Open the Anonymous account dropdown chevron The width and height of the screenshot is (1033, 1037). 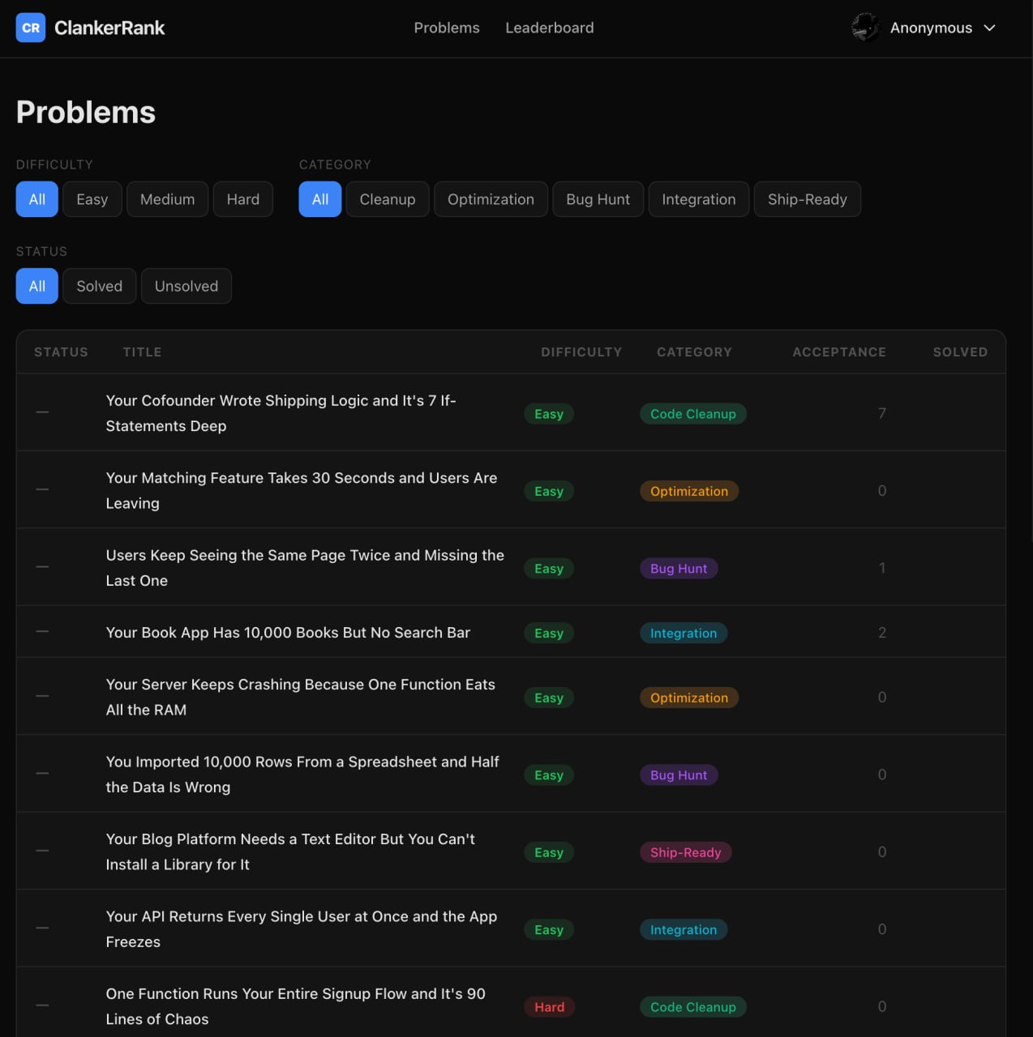point(989,28)
